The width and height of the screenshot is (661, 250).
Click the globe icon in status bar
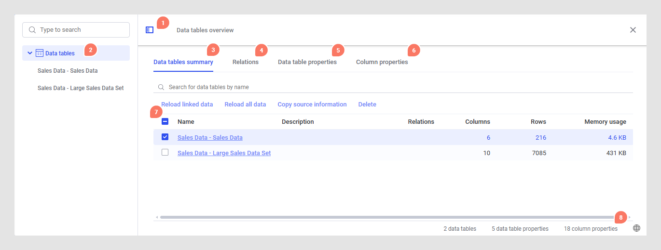point(636,228)
